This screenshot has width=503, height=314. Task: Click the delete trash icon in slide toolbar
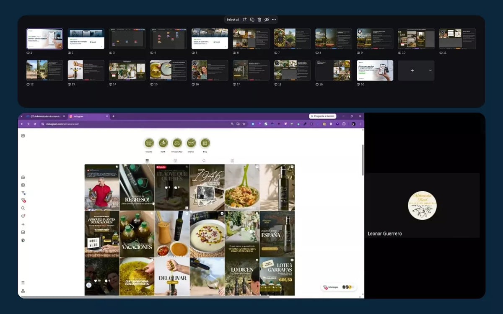259,20
